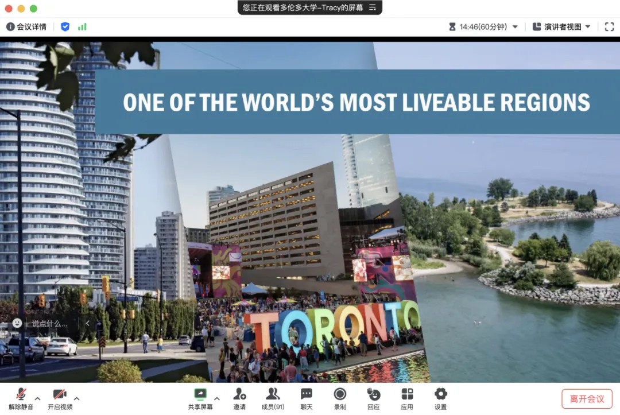The width and height of the screenshot is (620, 415).
Task: Click the emoji smiley icon in chat bar
Action: pos(17,323)
